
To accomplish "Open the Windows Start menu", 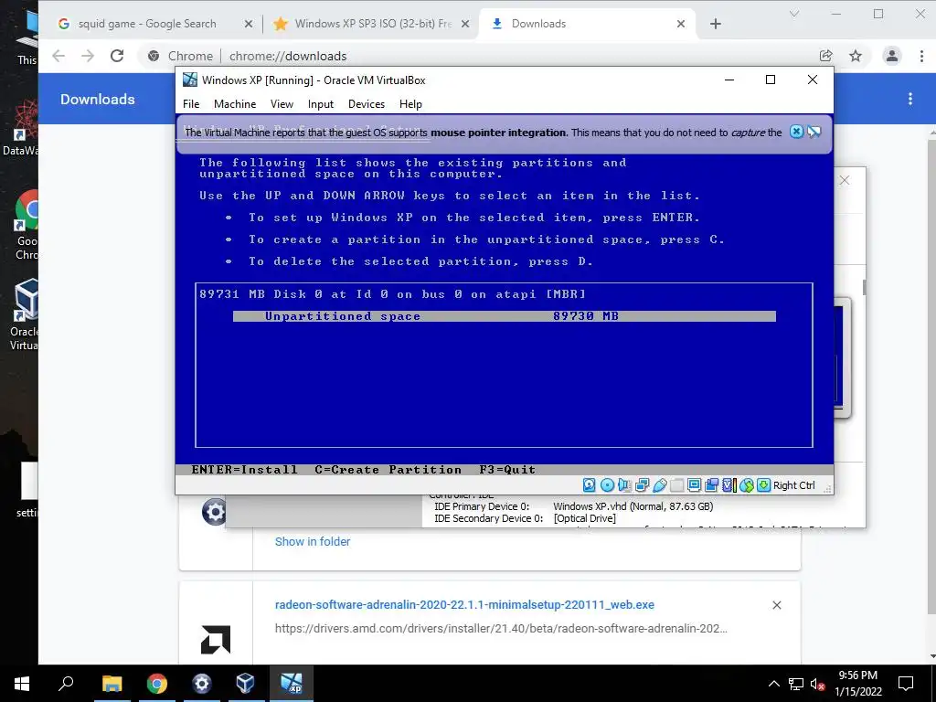I will pyautogui.click(x=22, y=684).
